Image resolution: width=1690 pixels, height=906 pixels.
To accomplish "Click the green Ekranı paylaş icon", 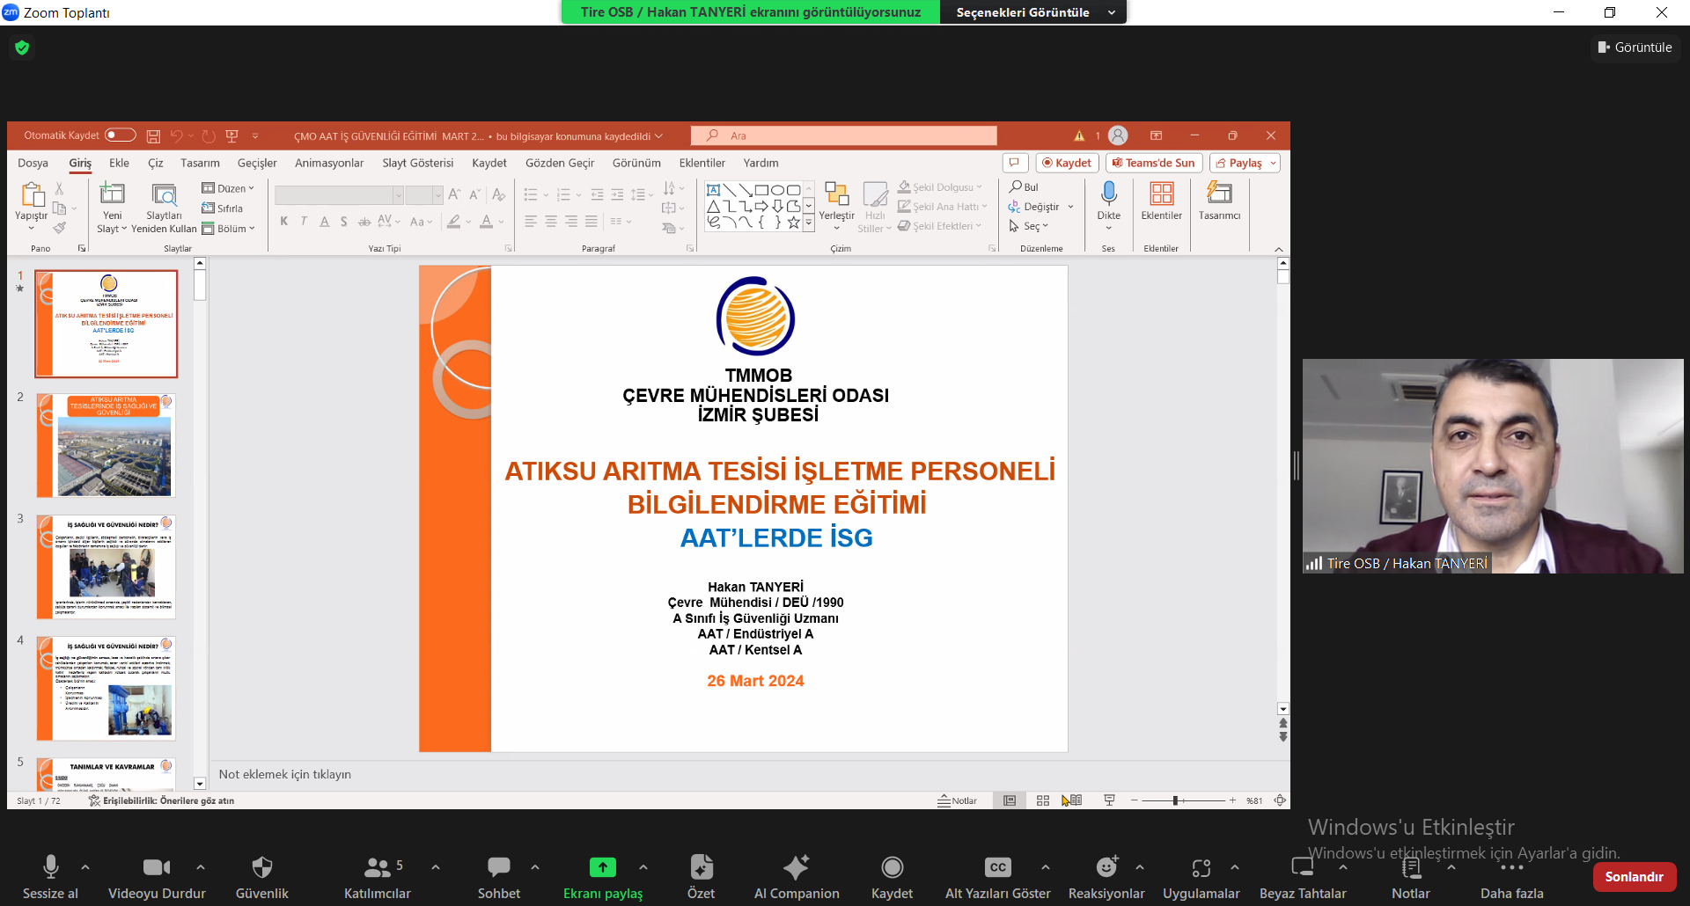I will [x=602, y=867].
